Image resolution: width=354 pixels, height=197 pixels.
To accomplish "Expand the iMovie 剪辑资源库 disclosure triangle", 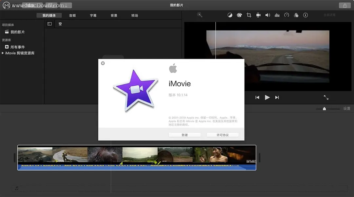I will point(3,53).
